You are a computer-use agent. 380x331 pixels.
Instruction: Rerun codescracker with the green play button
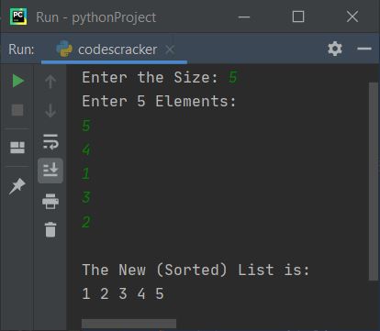tap(18, 81)
